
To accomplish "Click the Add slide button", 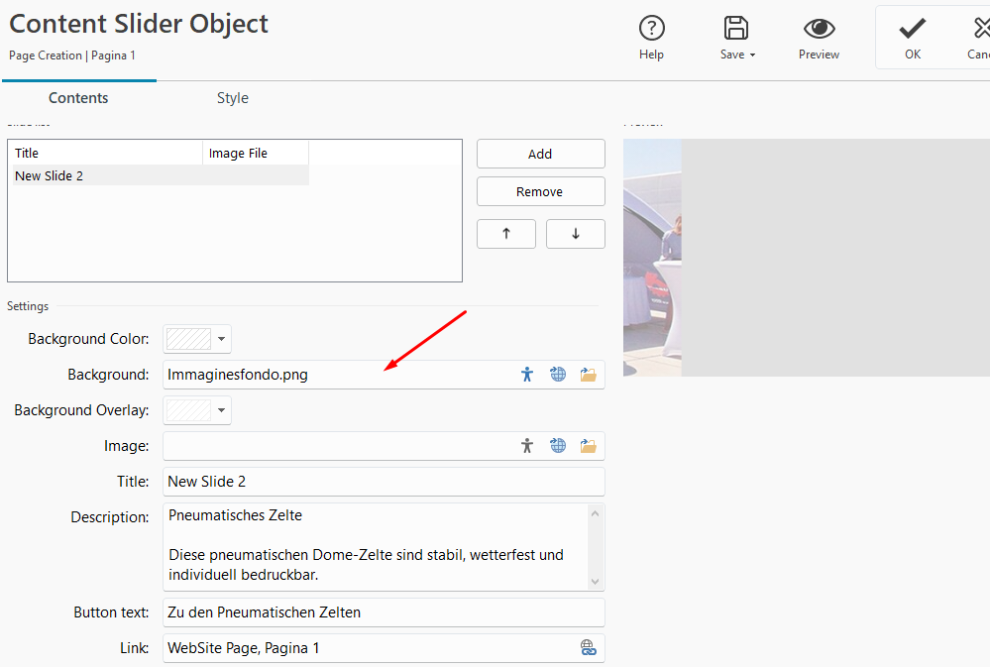I will click(540, 154).
